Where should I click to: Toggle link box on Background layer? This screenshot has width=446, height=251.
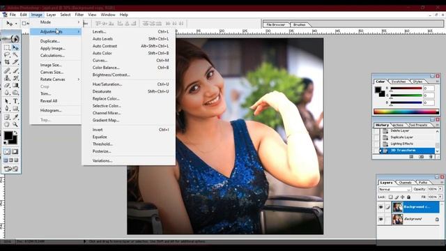click(387, 219)
